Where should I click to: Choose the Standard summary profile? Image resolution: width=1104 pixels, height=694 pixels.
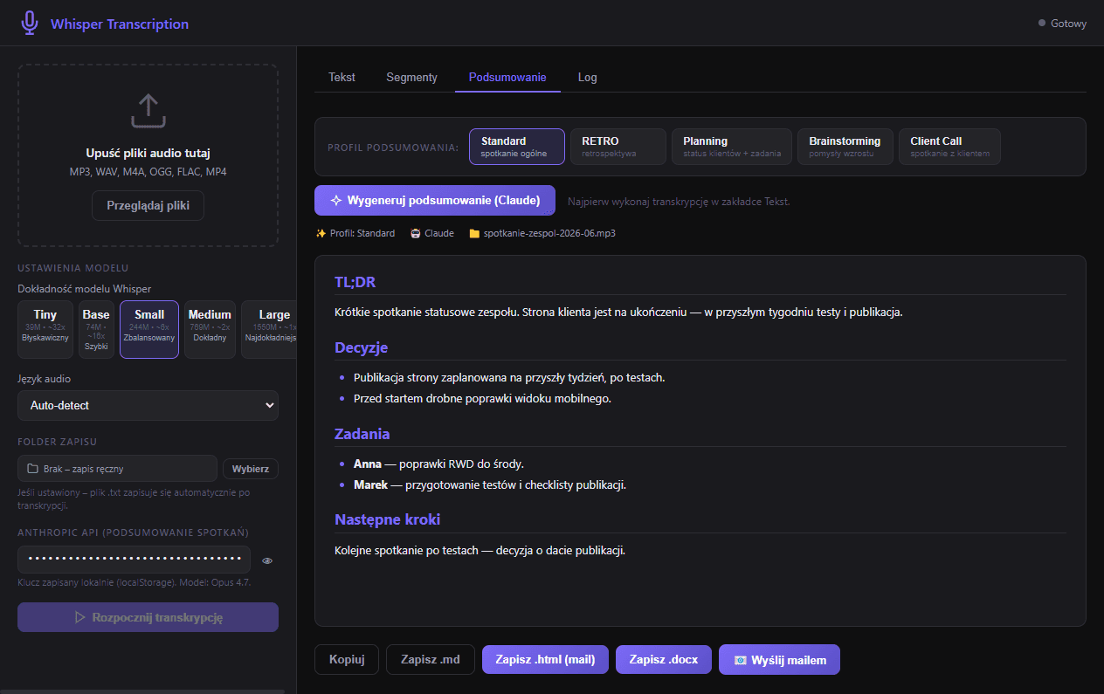tap(517, 147)
